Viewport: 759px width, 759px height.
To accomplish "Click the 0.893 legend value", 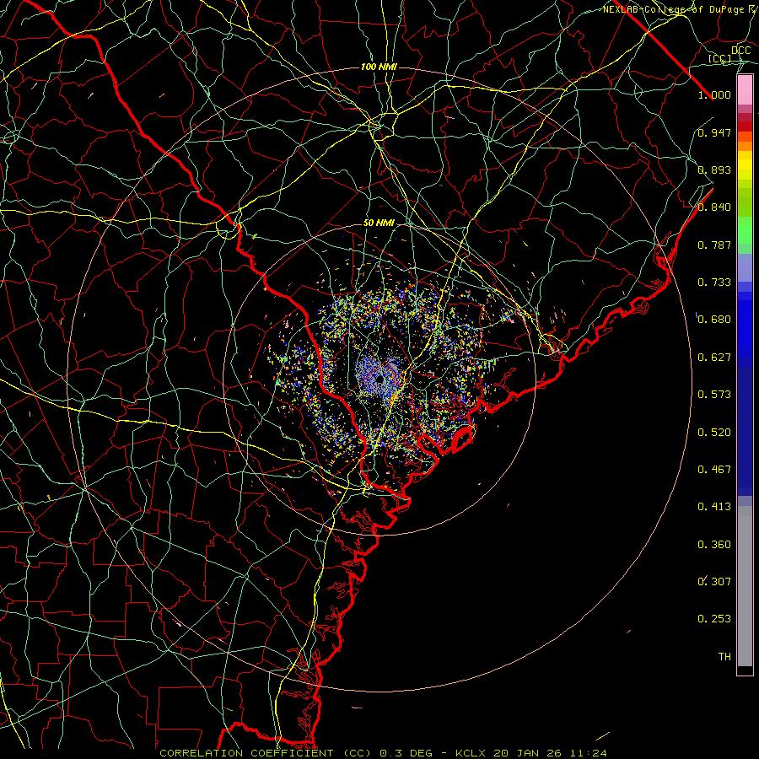I will pos(714,170).
